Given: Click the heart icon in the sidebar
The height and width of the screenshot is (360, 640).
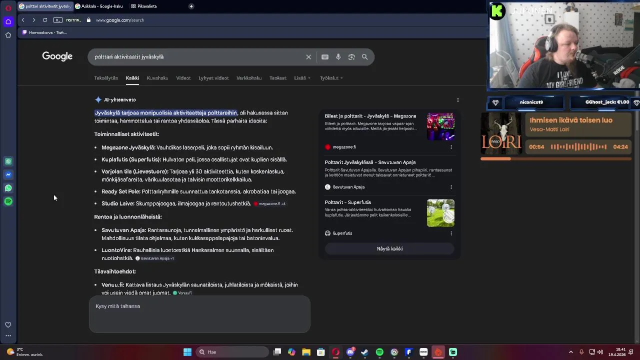Looking at the screenshot, I should point(8,325).
